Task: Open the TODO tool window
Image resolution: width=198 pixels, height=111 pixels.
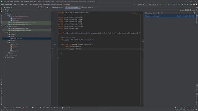Action: point(19,108)
